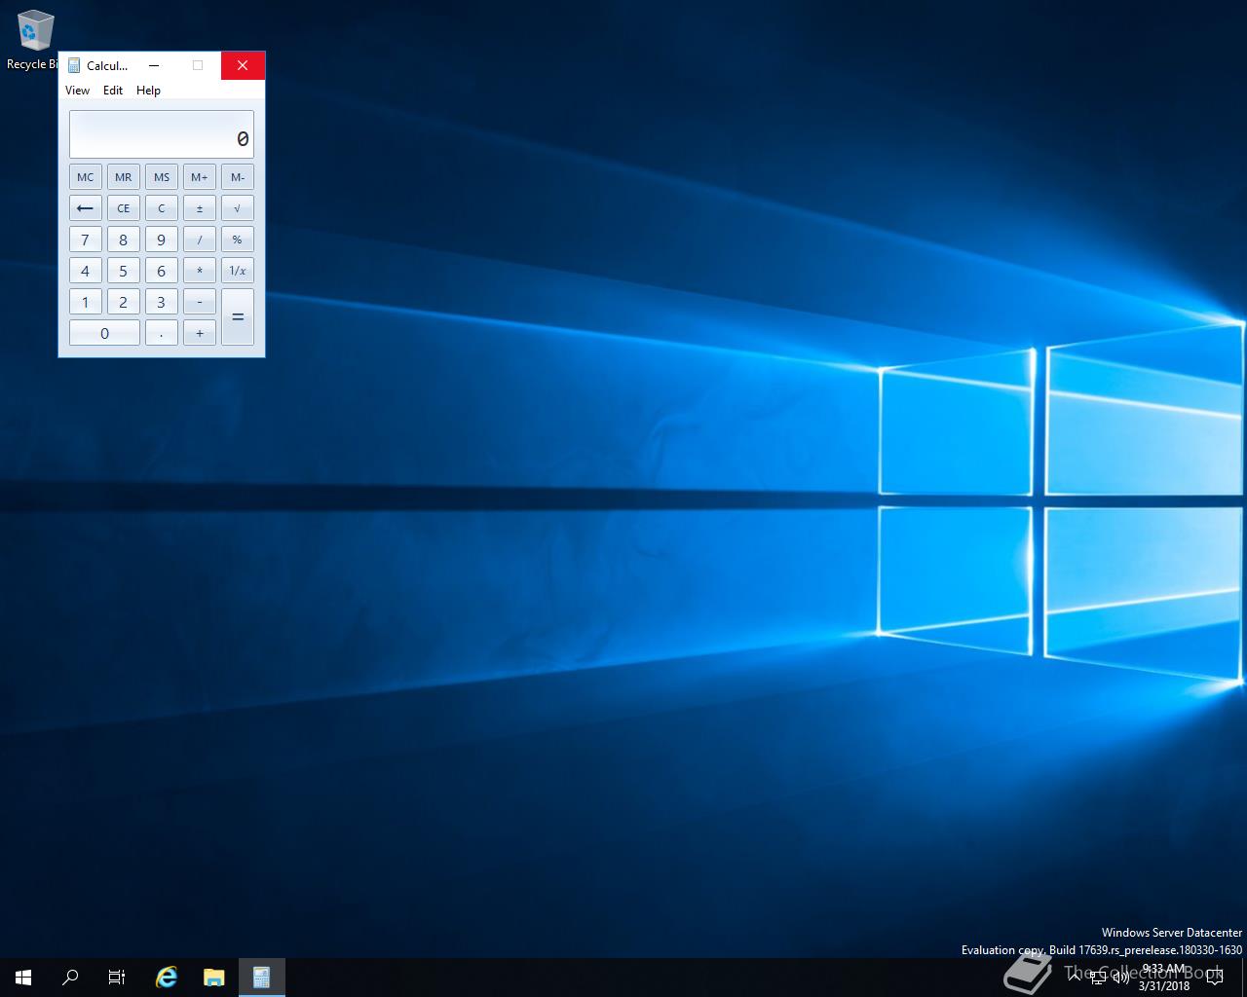The width and height of the screenshot is (1247, 997).
Task: Click digit 1 on Calculator
Action: (x=85, y=302)
